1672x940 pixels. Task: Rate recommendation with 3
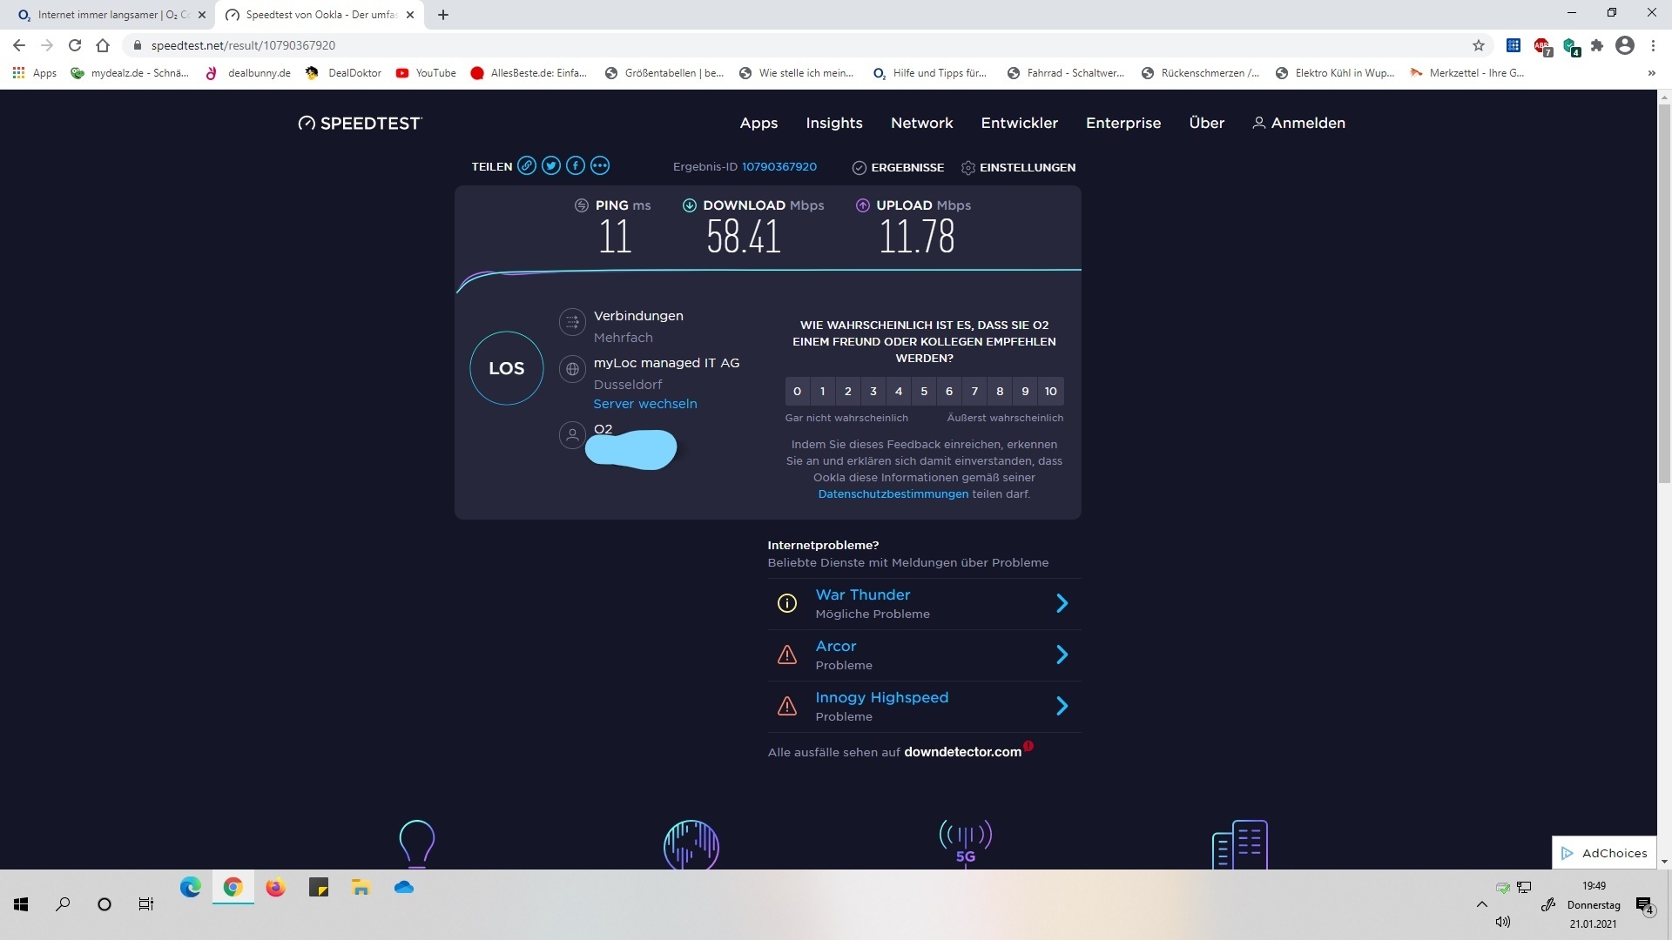(873, 392)
